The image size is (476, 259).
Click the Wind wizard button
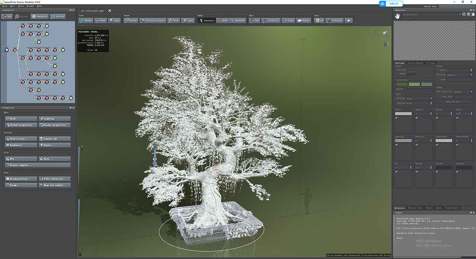tap(21, 139)
